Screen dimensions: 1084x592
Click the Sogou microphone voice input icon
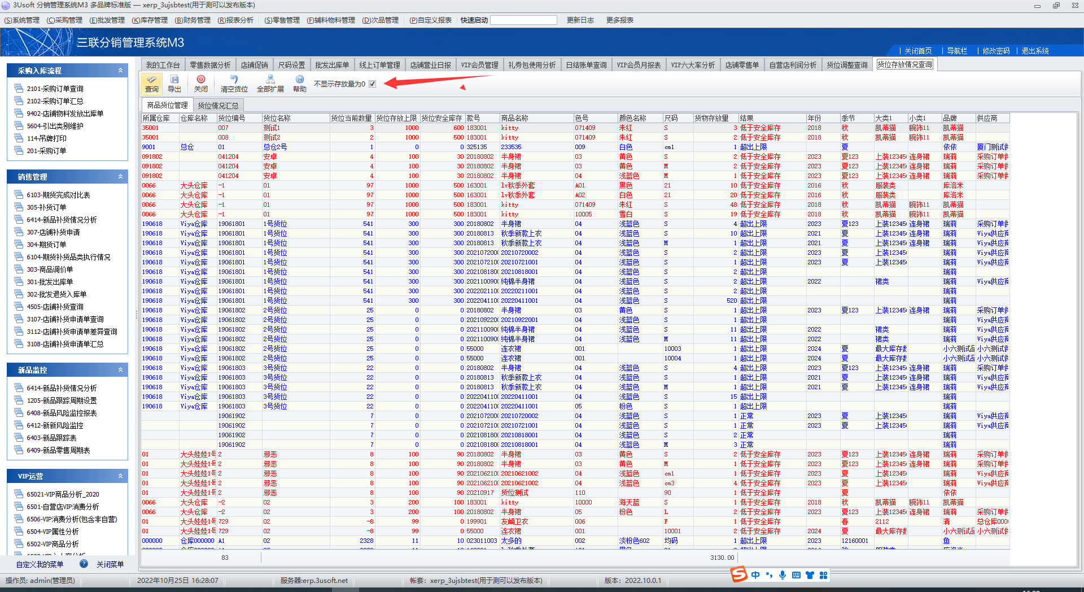[783, 575]
